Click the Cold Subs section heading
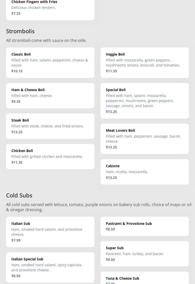Screen dimensions: 195x284 pos(19,195)
